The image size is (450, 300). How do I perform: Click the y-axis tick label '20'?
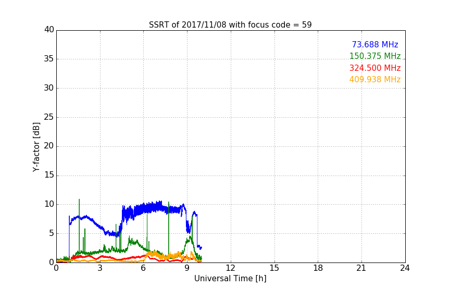point(49,146)
